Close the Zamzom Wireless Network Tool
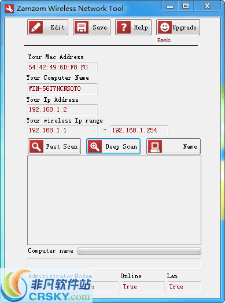The image size is (225, 303). (207, 6)
